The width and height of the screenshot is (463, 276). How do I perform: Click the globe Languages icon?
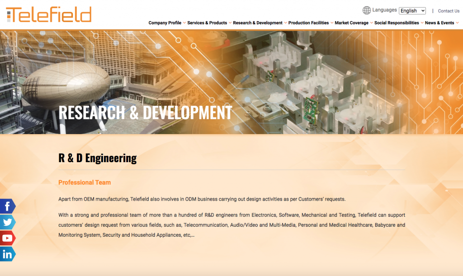367,10
